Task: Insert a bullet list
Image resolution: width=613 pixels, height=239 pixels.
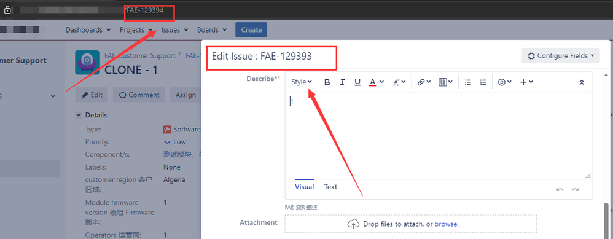Action: point(467,82)
